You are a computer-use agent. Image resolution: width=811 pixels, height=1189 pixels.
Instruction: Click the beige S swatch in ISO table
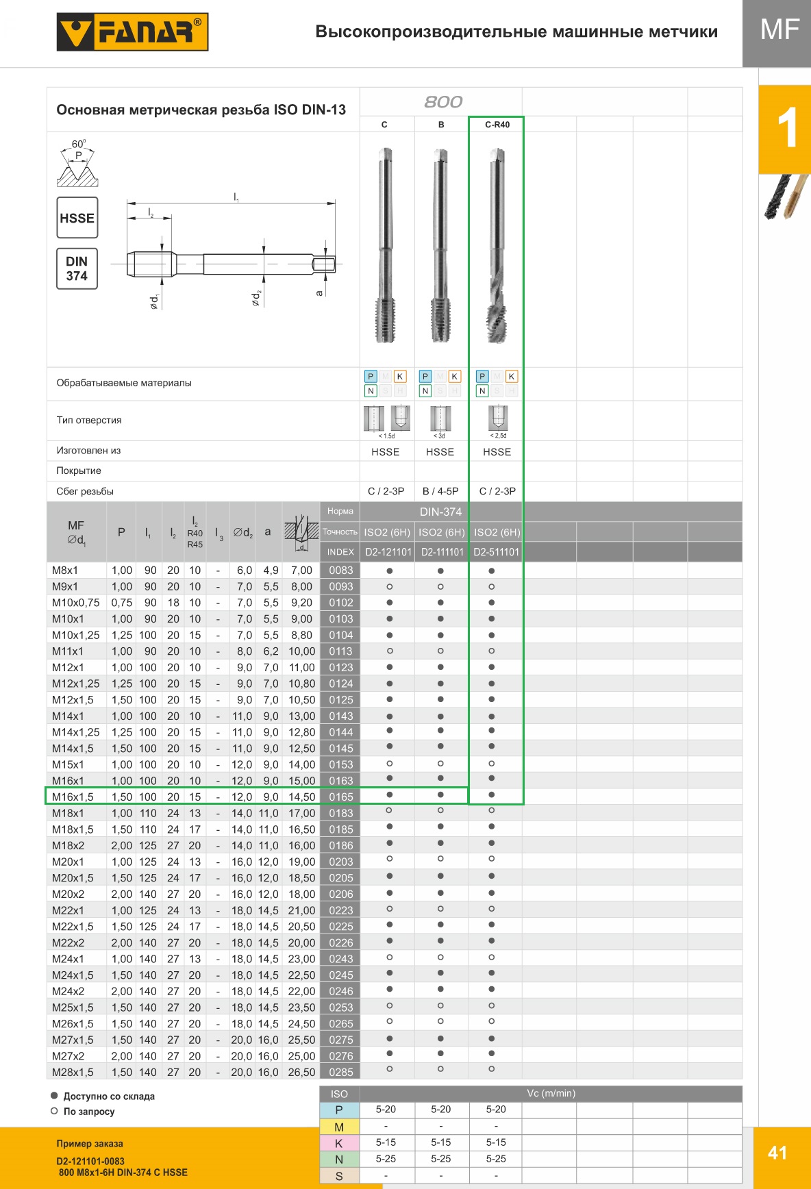pyautogui.click(x=339, y=1176)
